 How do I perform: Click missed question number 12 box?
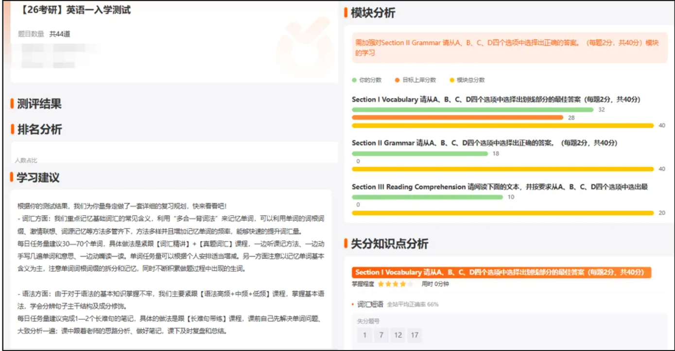point(398,335)
